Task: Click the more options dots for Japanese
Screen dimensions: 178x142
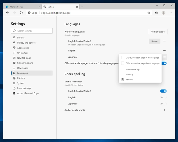Action: point(164,57)
